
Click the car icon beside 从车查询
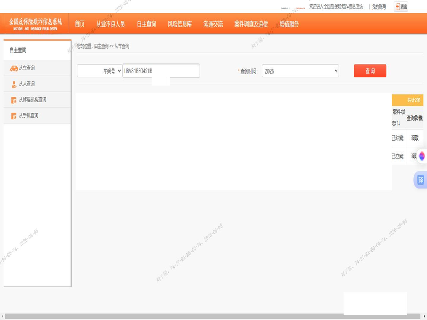(x=14, y=68)
